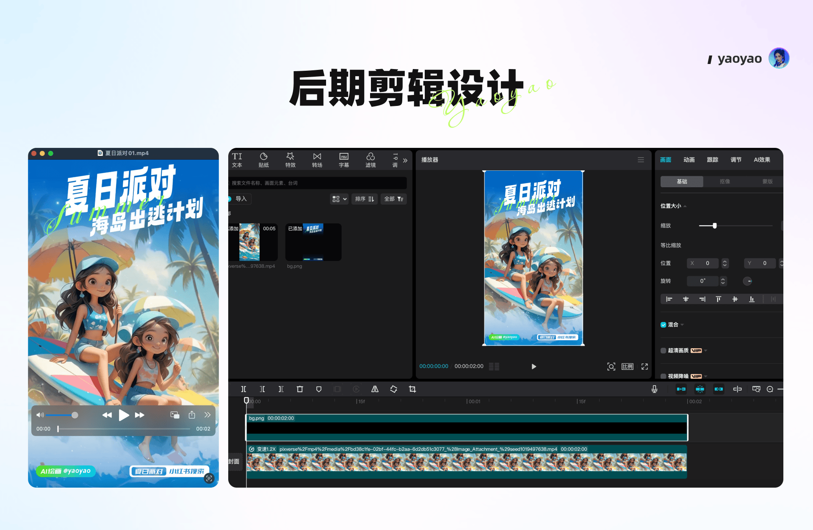Click the 缩放 scale slider handle
This screenshot has width=813, height=530.
click(x=715, y=226)
